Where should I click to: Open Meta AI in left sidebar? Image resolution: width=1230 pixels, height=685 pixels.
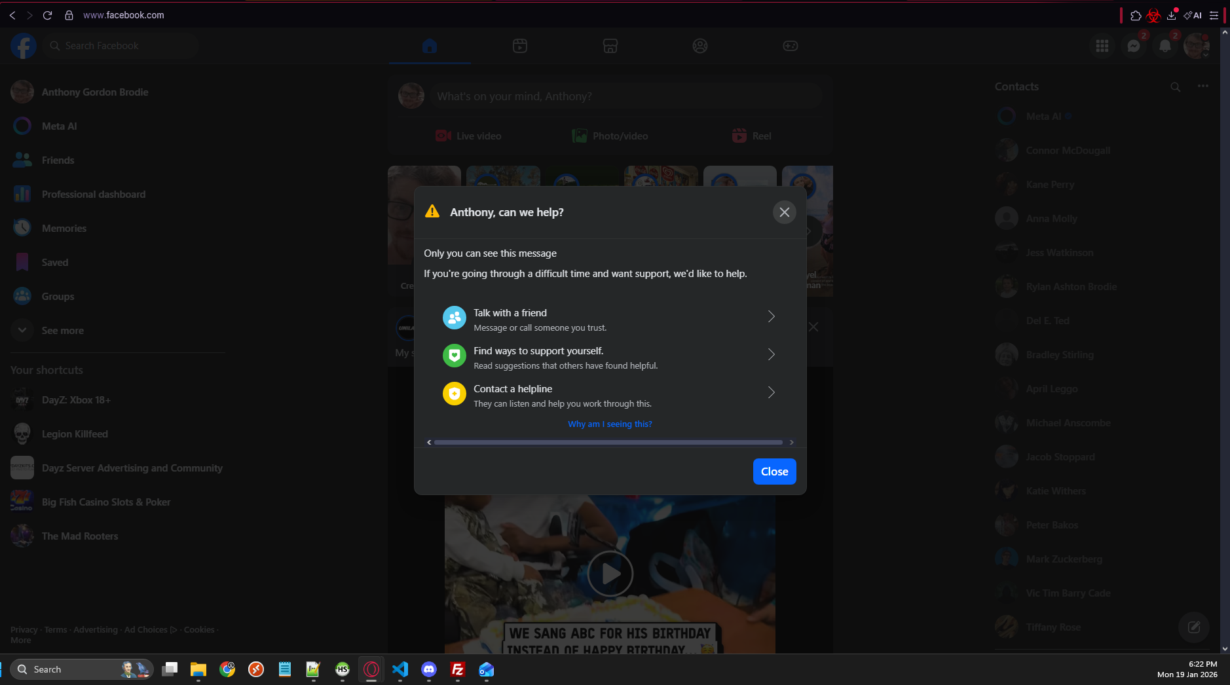[118, 126]
